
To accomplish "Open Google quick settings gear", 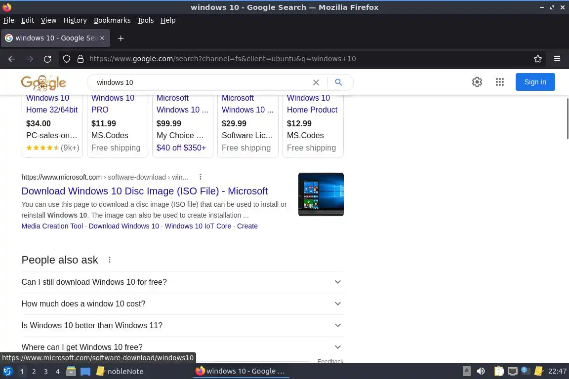I will click(477, 82).
